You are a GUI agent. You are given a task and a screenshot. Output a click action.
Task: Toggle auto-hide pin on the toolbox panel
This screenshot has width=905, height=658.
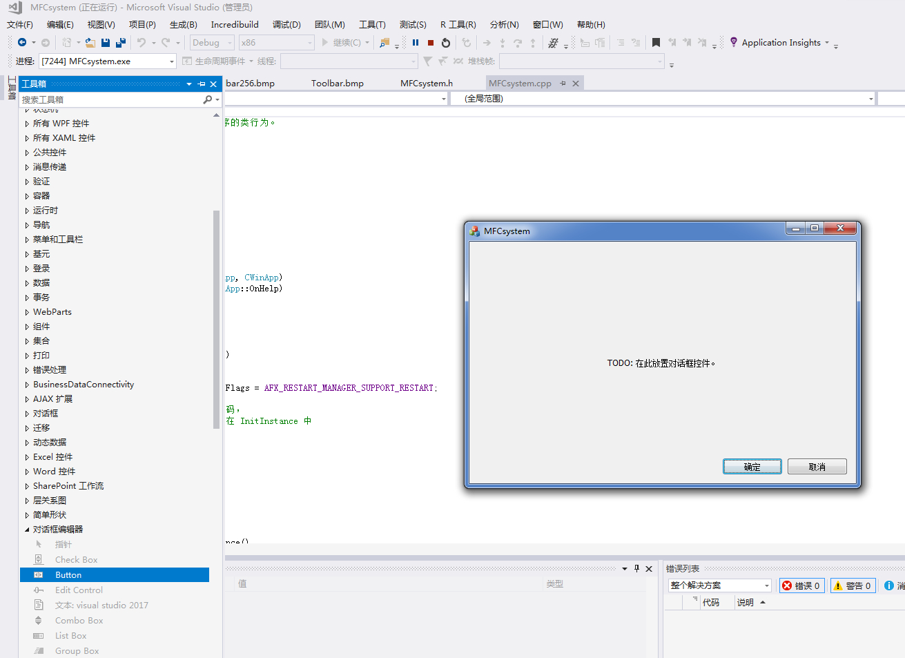(202, 84)
